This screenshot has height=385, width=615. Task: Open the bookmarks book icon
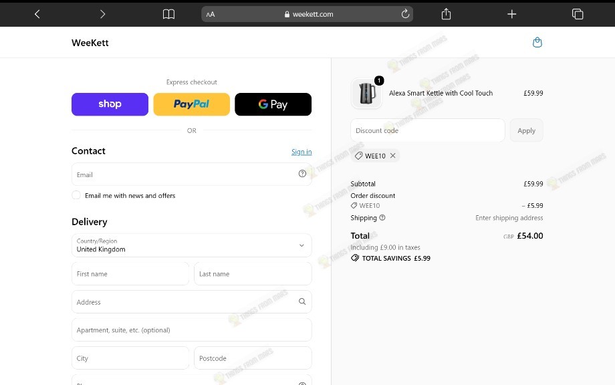pos(168,15)
